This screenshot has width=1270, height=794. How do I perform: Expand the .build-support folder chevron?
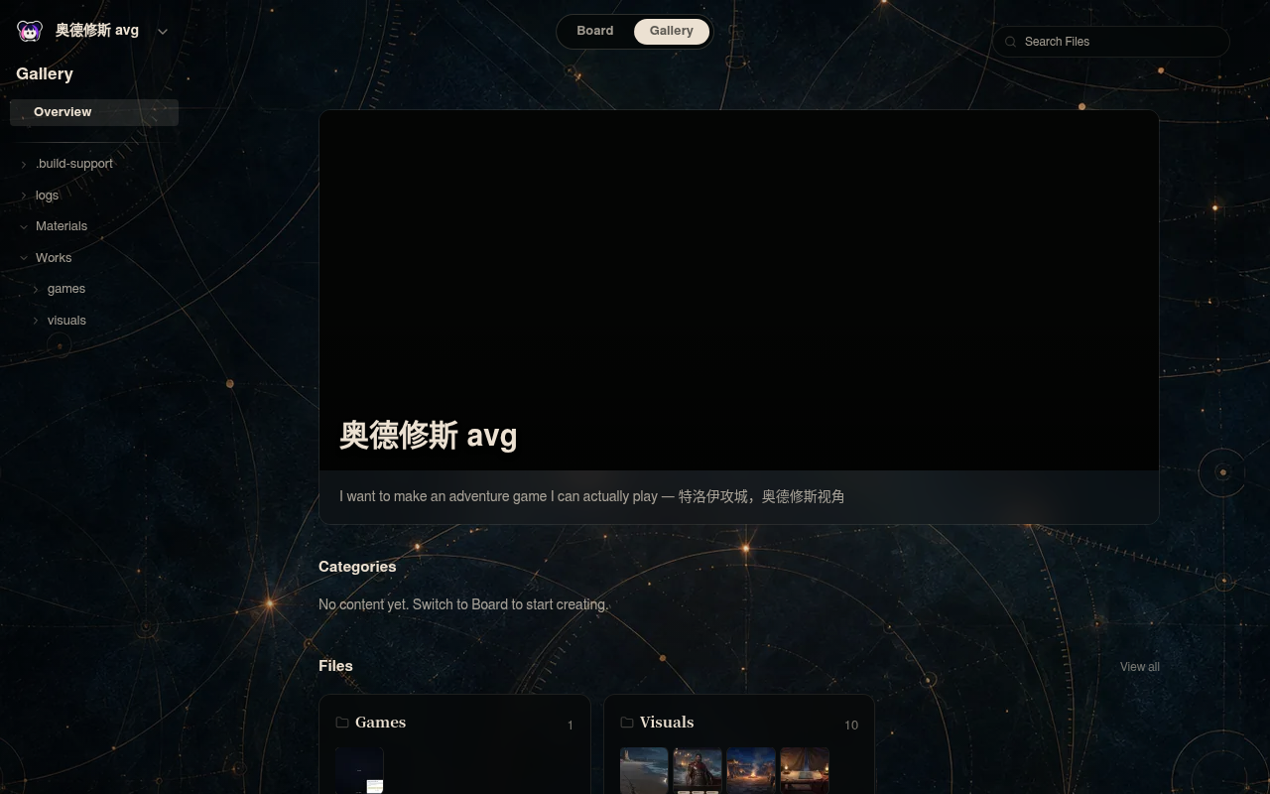tap(24, 165)
